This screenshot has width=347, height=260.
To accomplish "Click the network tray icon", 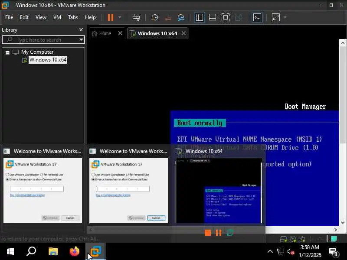I will coord(280,251).
